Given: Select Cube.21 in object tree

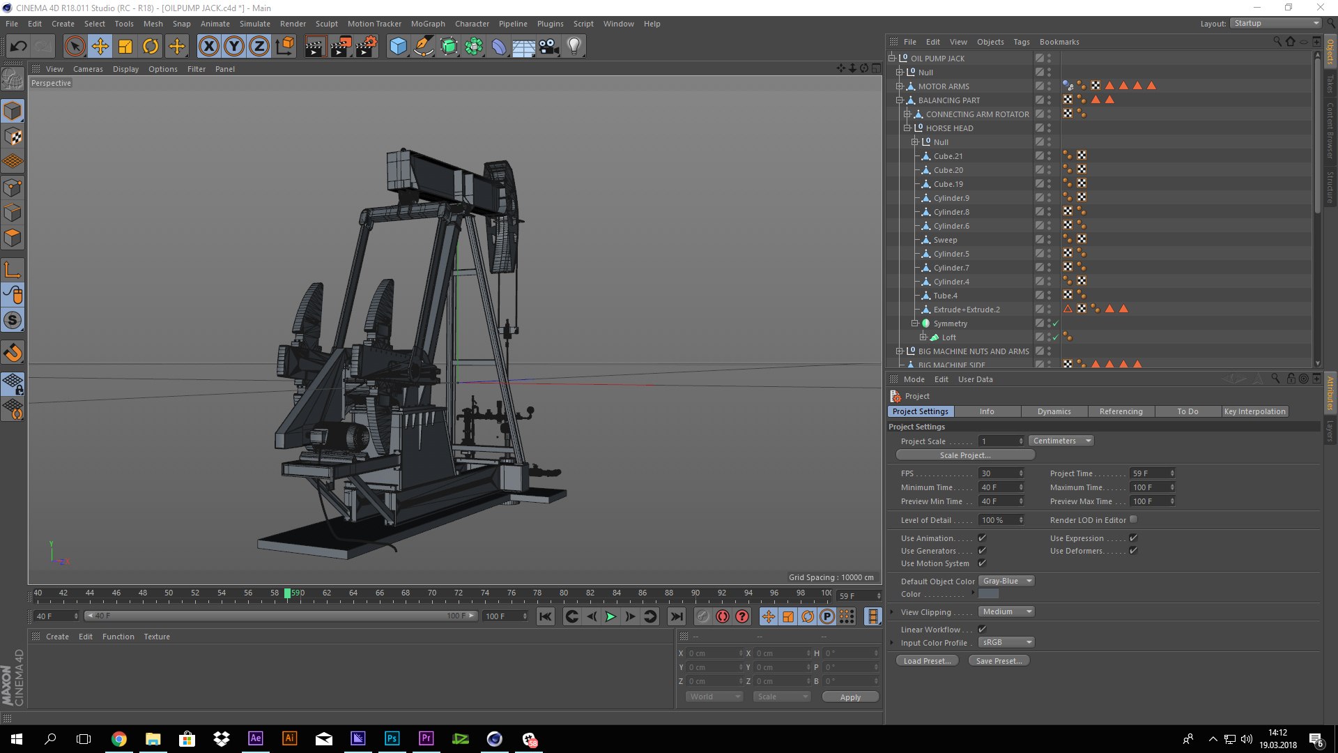Looking at the screenshot, I should [948, 156].
